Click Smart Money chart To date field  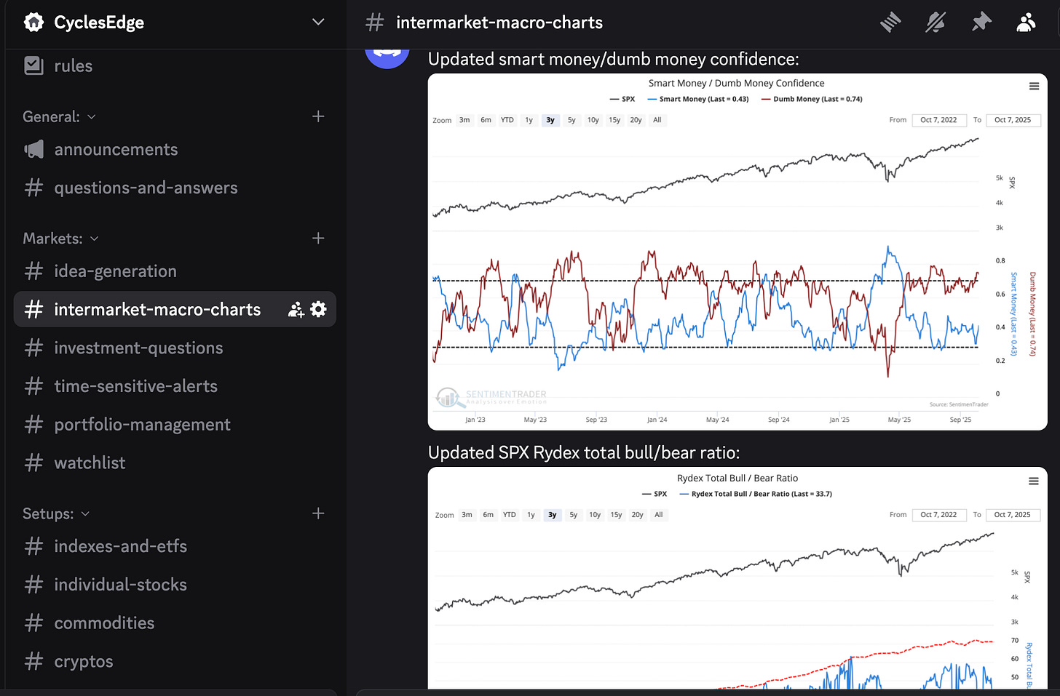click(1013, 120)
